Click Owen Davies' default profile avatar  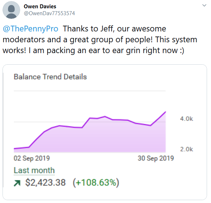11,10
